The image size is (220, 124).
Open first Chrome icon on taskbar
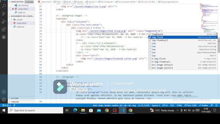[x=107, y=110]
